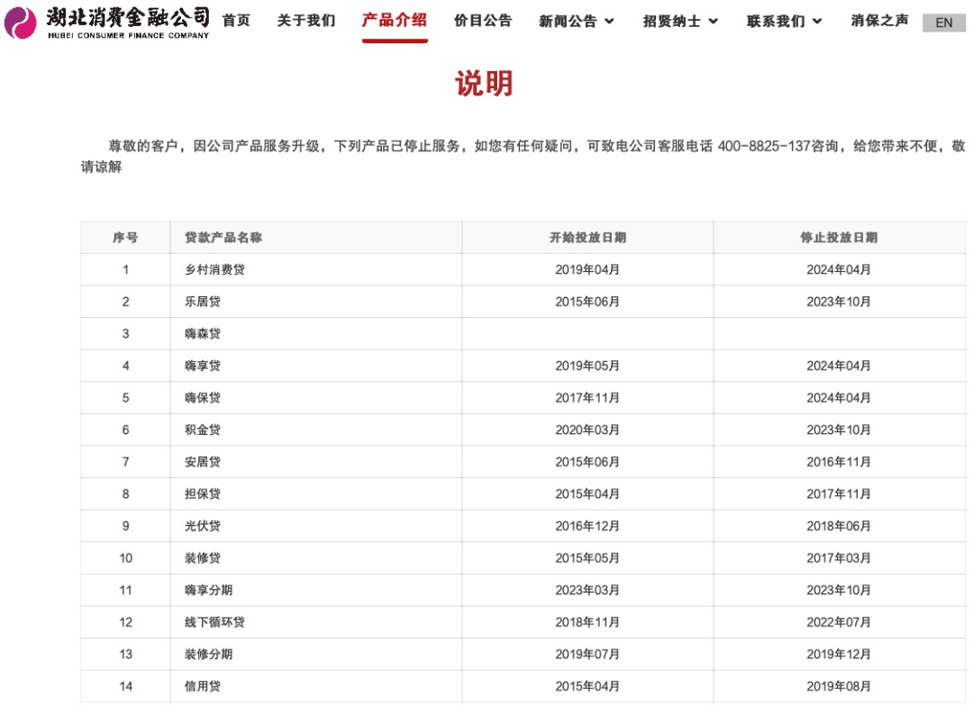Click stop date 2018年06月 of 光伏贷
Image resolution: width=973 pixels, height=706 pixels.
point(839,526)
